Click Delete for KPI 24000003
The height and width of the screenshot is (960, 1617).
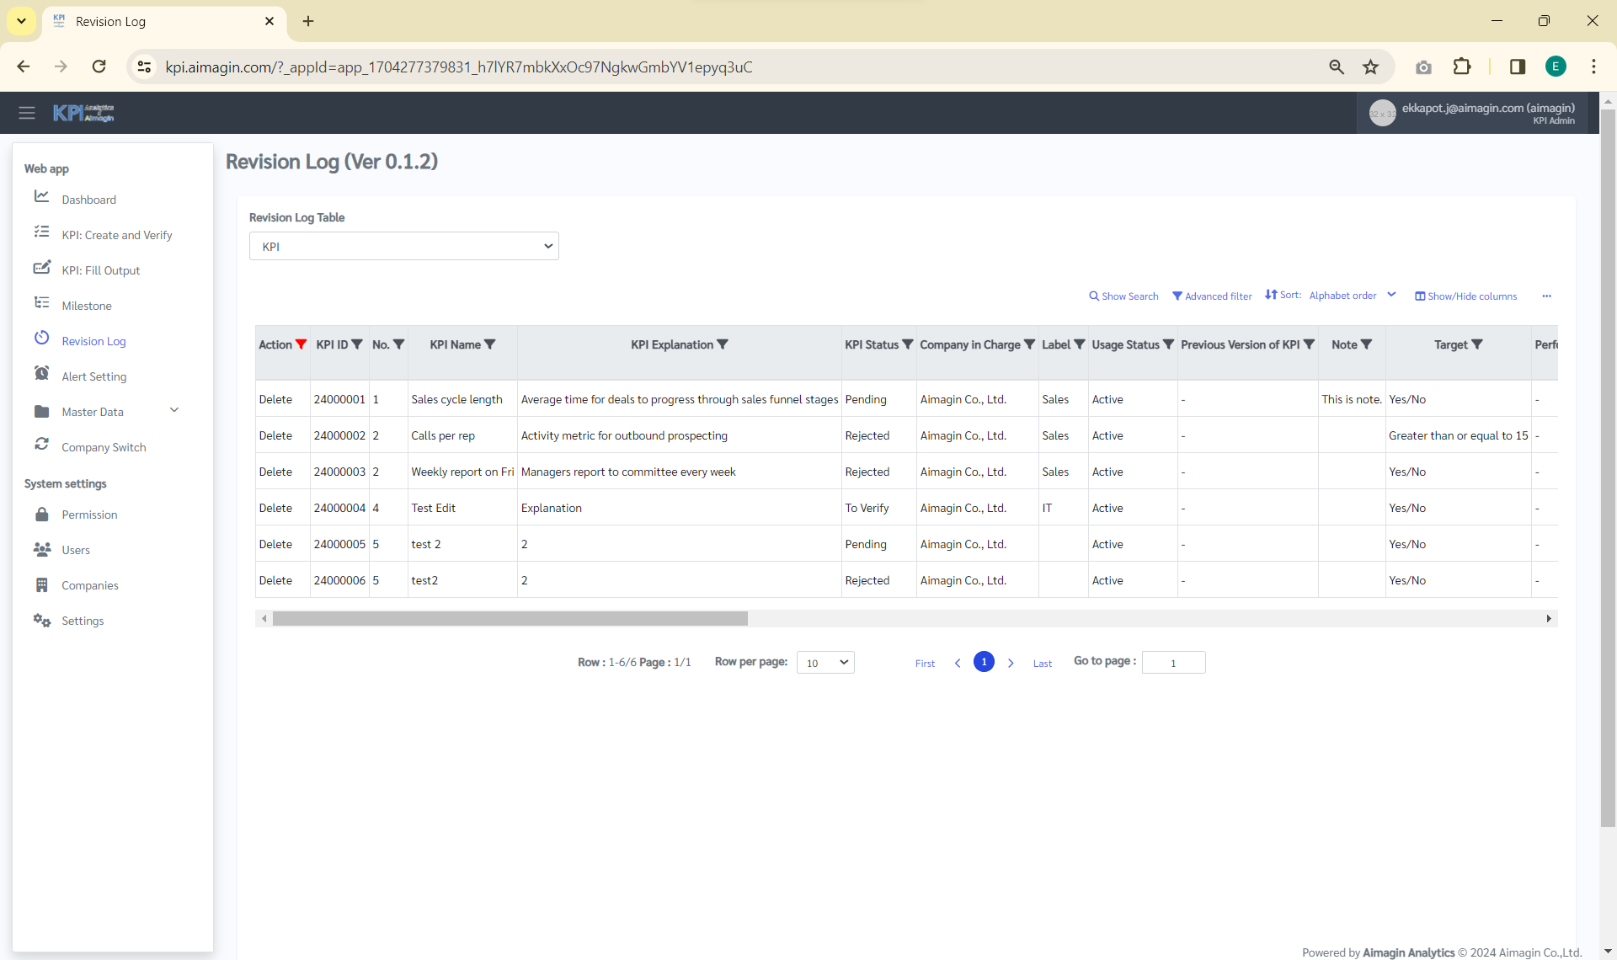[x=275, y=472]
